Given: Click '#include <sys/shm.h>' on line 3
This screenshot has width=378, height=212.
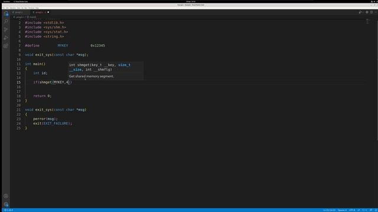Looking at the screenshot, I should (45, 27).
